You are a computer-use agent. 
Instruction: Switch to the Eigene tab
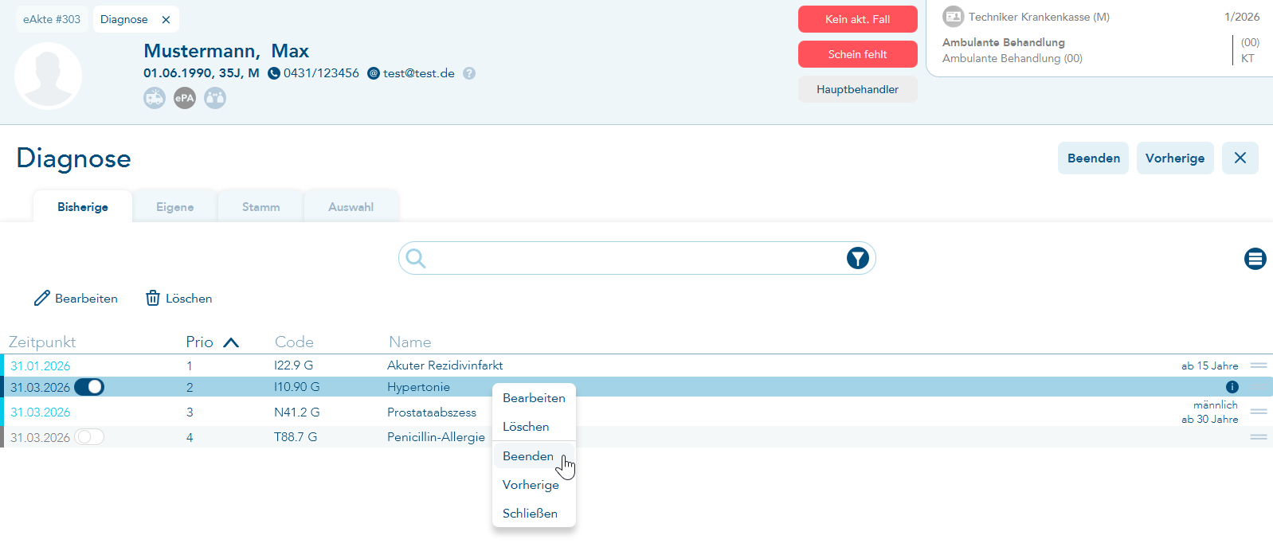174,207
